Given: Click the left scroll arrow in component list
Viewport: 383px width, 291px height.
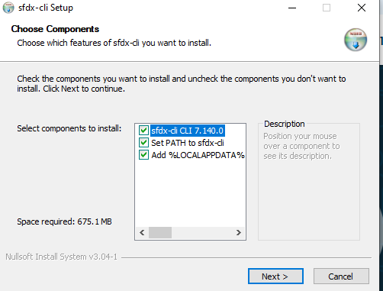Looking at the screenshot, I should [142, 232].
